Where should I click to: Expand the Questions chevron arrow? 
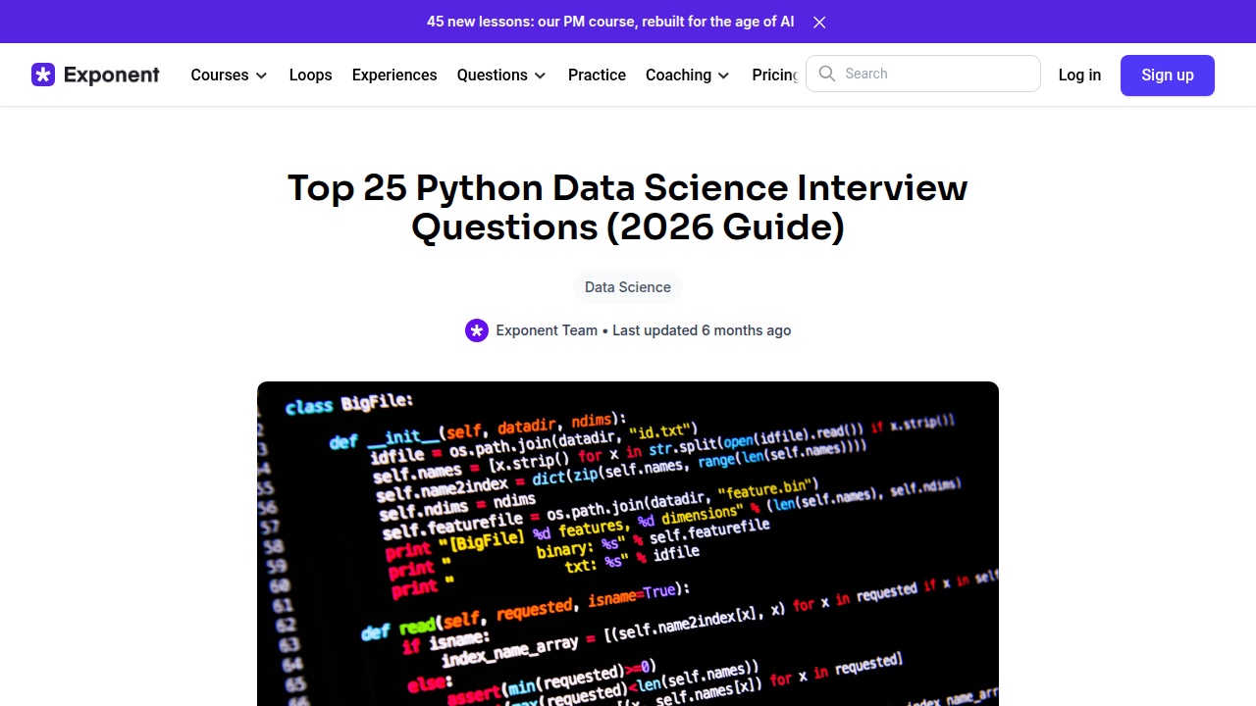tap(540, 76)
